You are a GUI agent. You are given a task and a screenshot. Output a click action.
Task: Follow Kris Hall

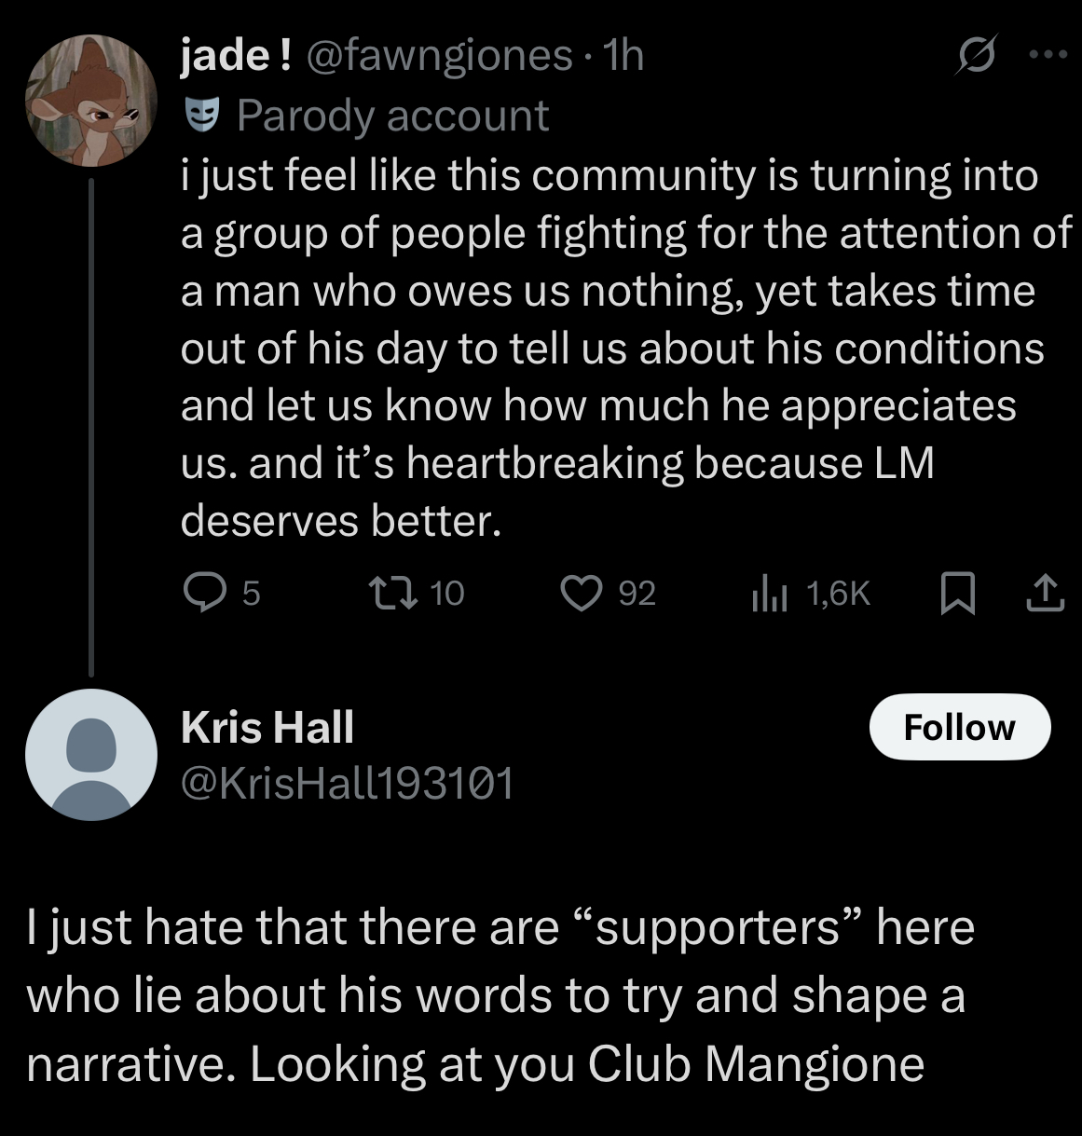click(960, 727)
